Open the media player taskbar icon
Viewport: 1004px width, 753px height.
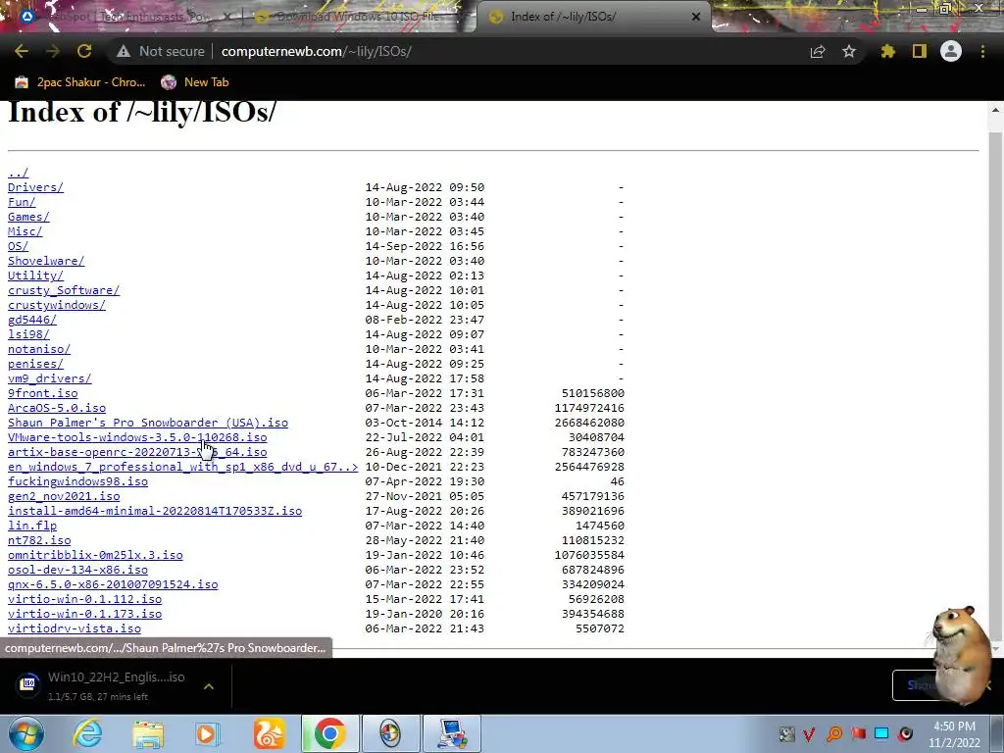(x=208, y=733)
